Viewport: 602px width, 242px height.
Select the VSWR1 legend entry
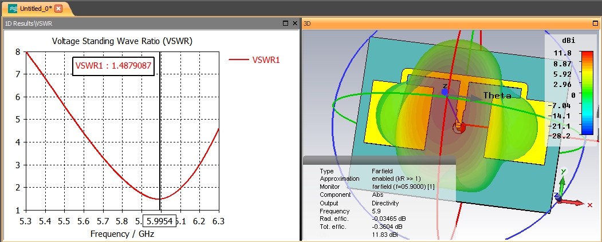point(254,59)
